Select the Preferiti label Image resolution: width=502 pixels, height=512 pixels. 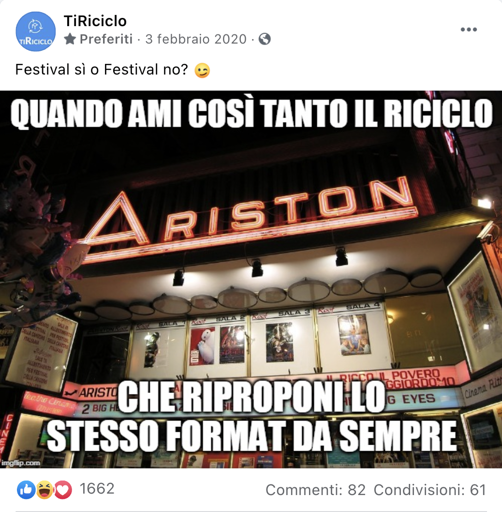pos(106,39)
